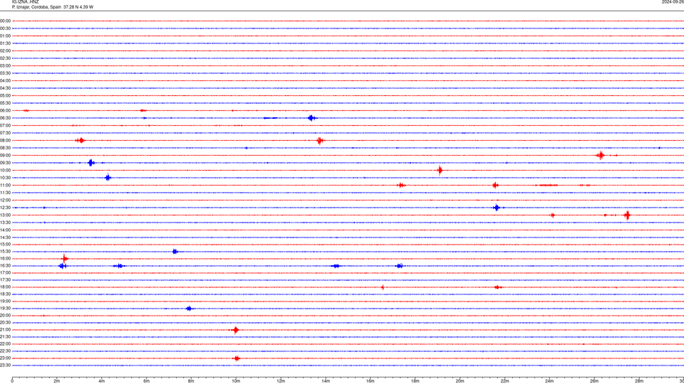Viewport: 684px width, 384px height.
Task: Click the 6m axis tick label
Action: click(x=147, y=381)
